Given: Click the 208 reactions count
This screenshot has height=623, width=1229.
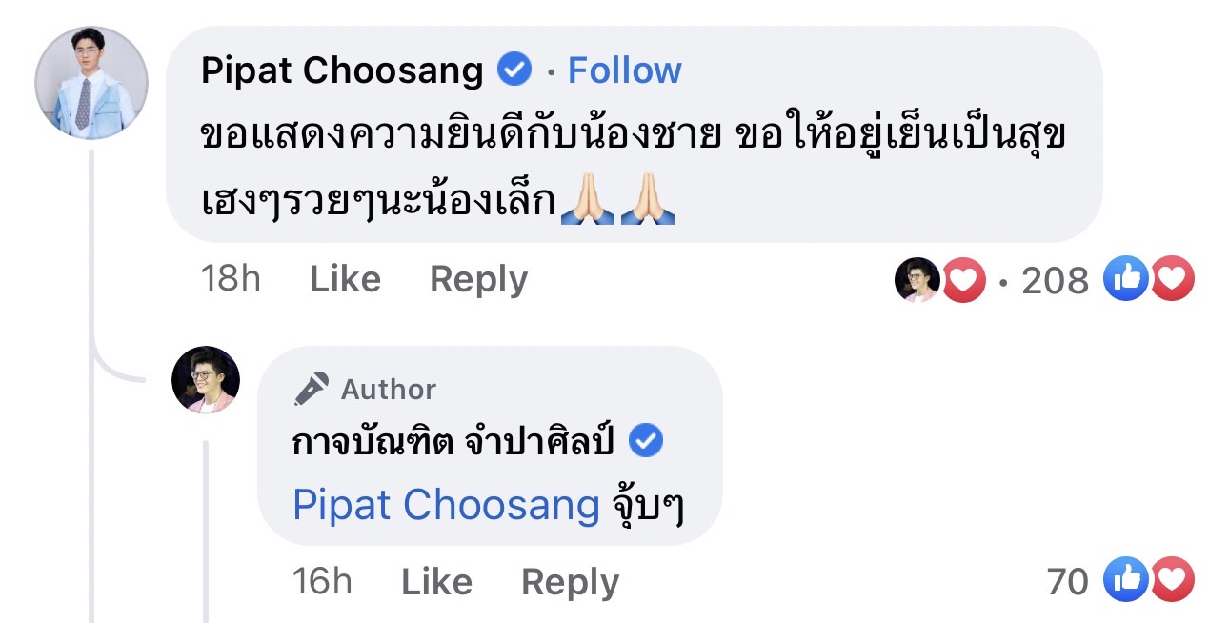Looking at the screenshot, I should 1058,278.
